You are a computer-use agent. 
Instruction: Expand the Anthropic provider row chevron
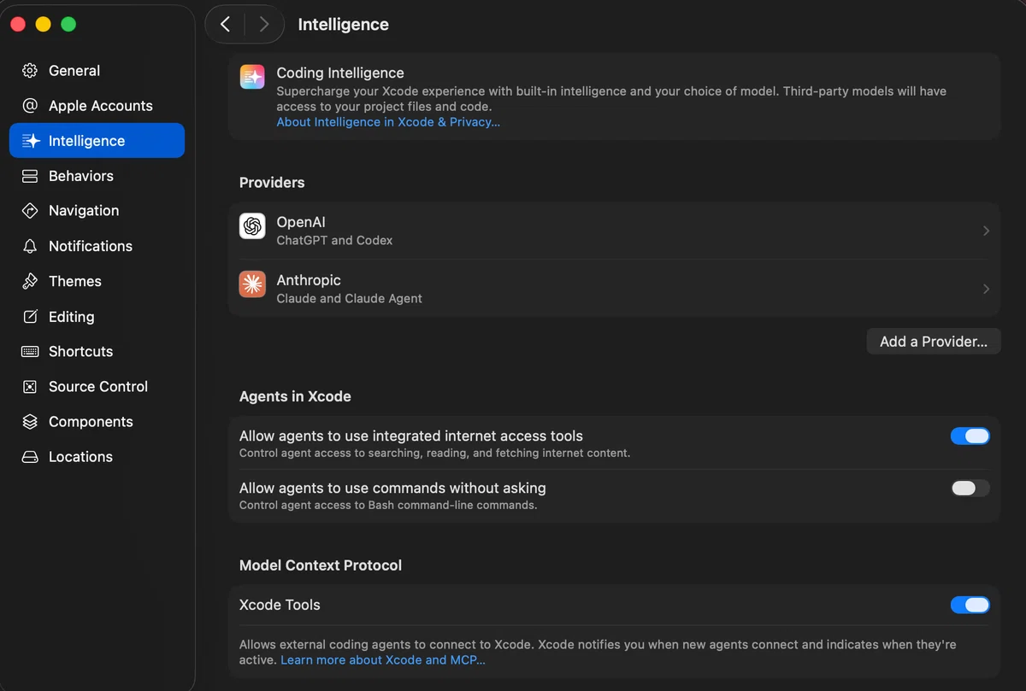986,289
